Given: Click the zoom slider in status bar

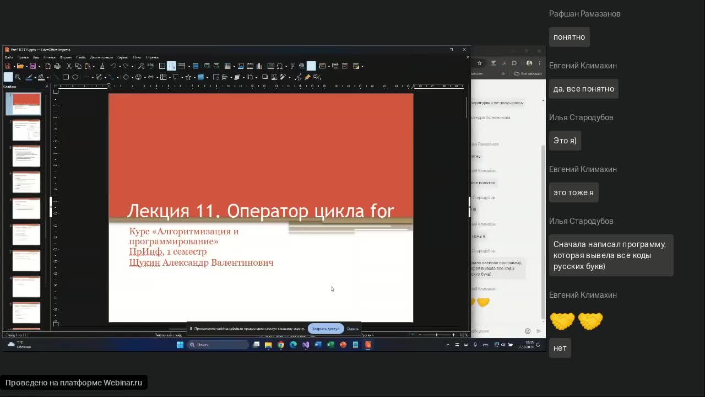Looking at the screenshot, I should pyautogui.click(x=437, y=335).
